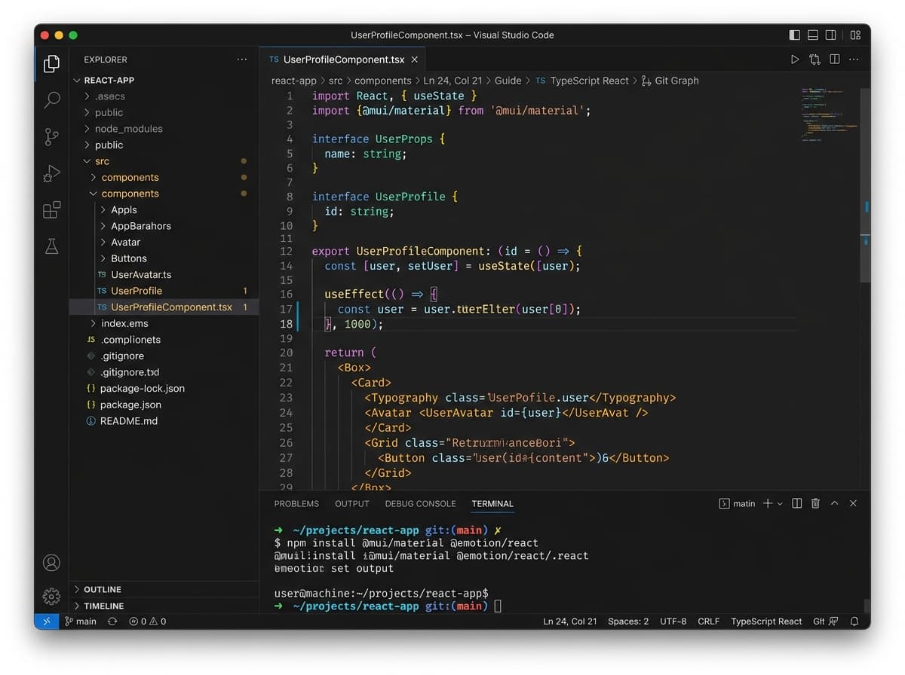Open the Testing flask view
The image size is (905, 675).
tap(51, 246)
